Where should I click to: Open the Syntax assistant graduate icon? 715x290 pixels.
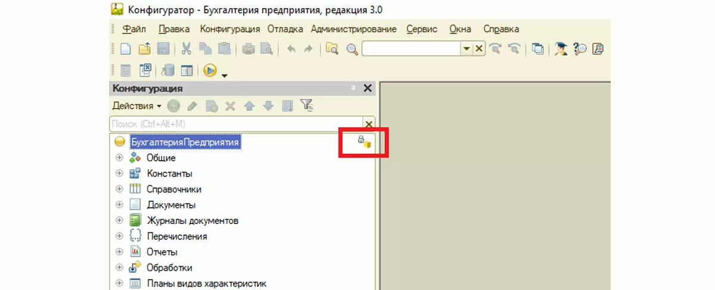(x=561, y=49)
